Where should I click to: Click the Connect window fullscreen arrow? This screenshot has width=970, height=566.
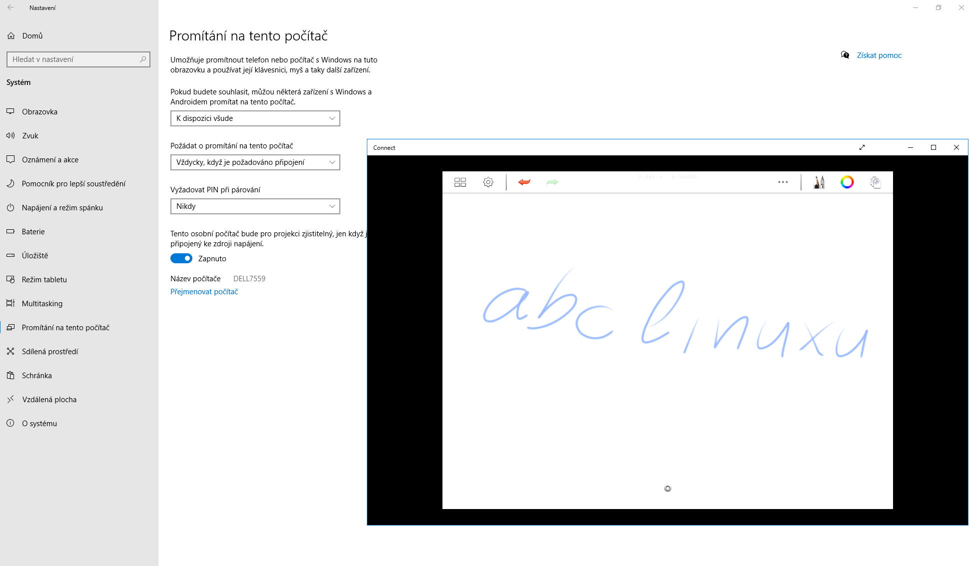click(862, 147)
